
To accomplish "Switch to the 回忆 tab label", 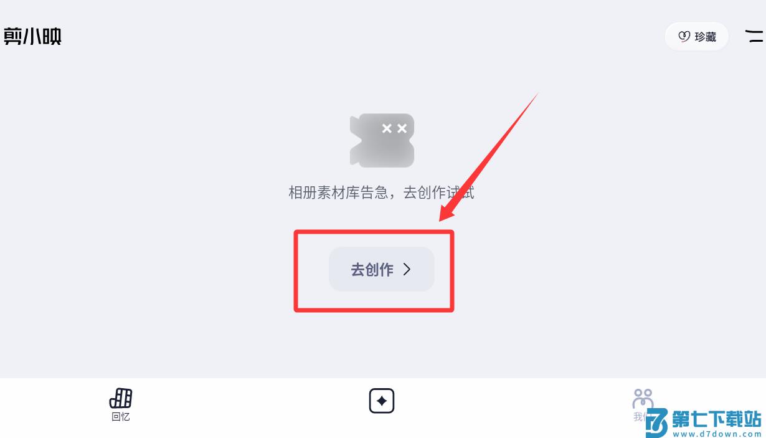I will (x=121, y=417).
